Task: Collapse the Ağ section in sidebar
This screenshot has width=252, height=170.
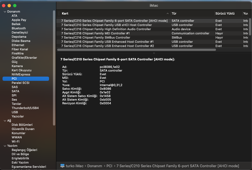Action: click(x=5, y=121)
